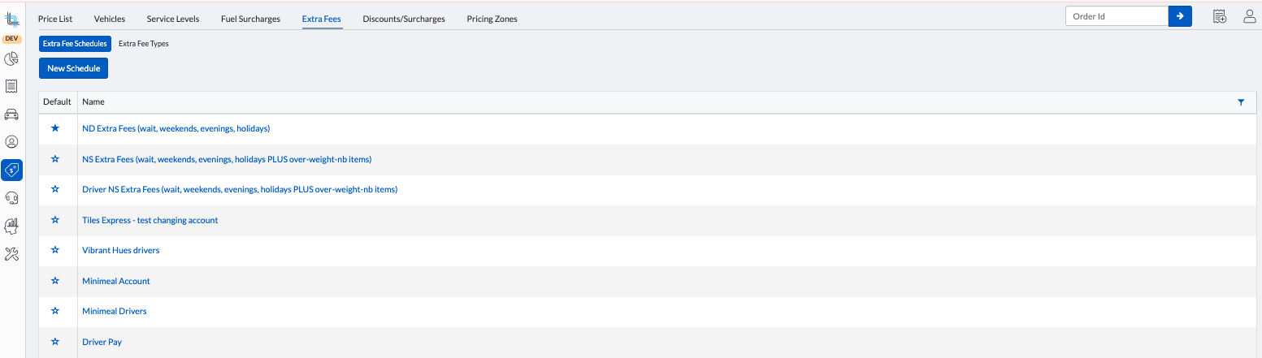Switch to Extra Fee Types sub-tab
Viewport: 1262px width, 358px height.
144,44
